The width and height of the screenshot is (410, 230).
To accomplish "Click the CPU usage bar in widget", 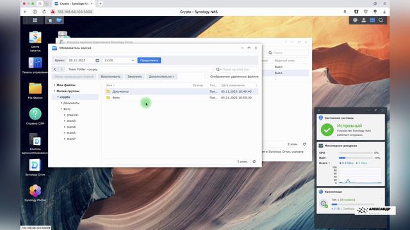I will pos(356,153).
